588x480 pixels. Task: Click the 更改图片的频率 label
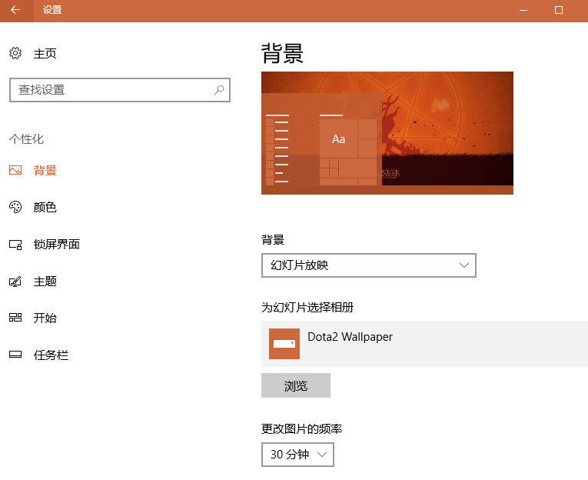tap(302, 428)
